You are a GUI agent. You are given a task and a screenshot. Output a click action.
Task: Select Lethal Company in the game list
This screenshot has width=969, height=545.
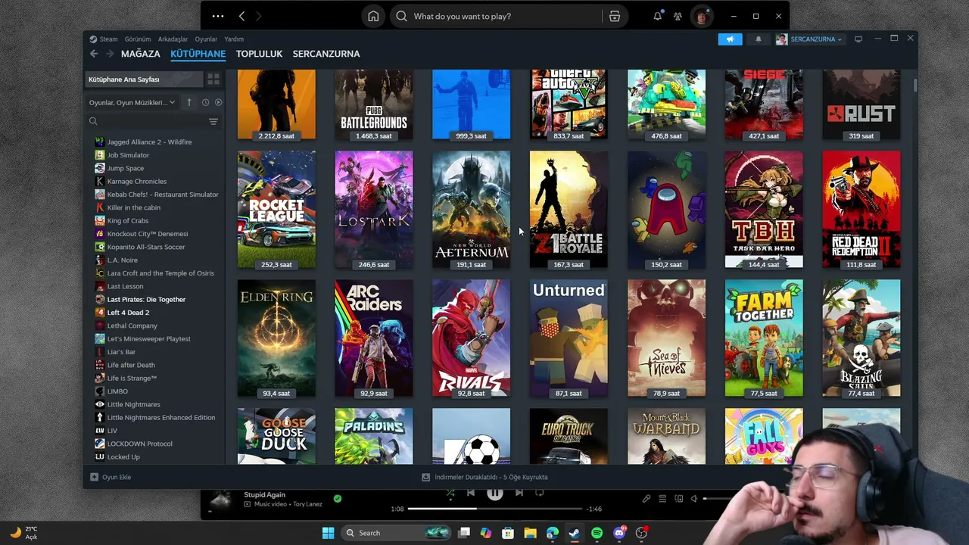click(x=132, y=325)
